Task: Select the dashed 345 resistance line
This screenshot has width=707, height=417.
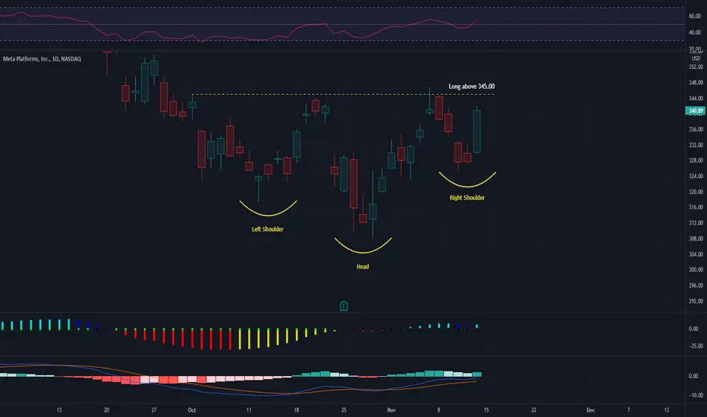Action: pos(343,95)
